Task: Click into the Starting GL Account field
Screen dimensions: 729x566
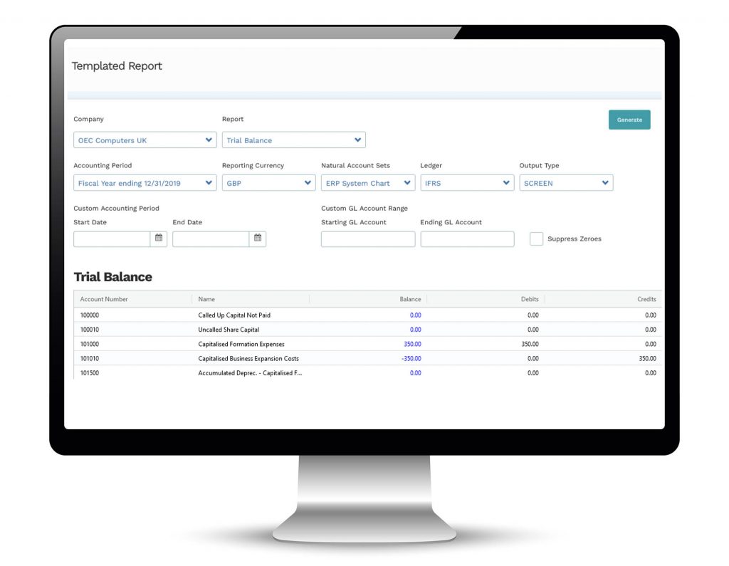Action: click(x=367, y=239)
